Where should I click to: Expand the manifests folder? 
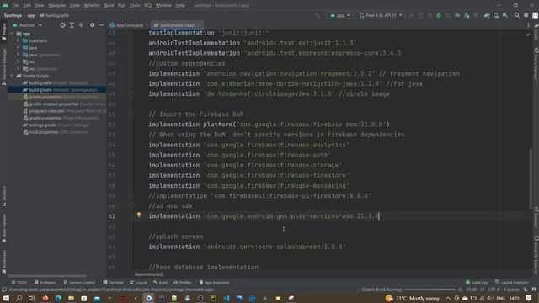pos(19,40)
